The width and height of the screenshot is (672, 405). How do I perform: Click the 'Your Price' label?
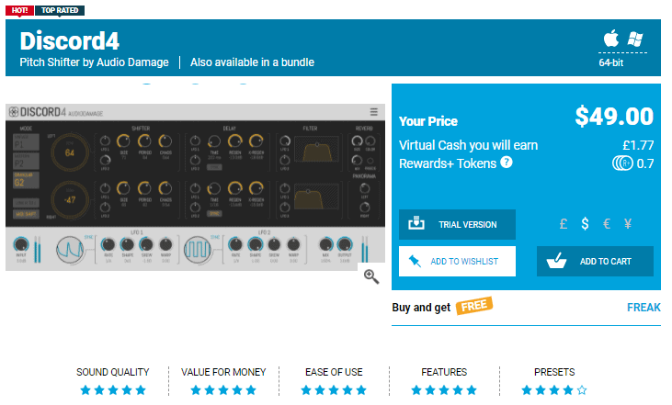pyautogui.click(x=428, y=121)
